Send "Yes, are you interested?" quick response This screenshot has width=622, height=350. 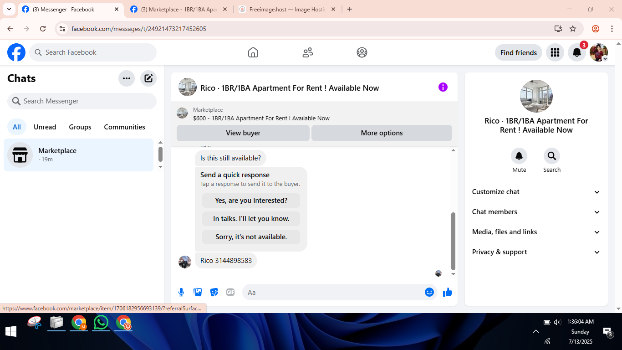pyautogui.click(x=251, y=201)
